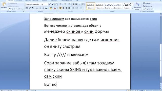This screenshot has width=162, height=91.
Task: Click the Increase Indent icon
Action: (x=76, y=4)
